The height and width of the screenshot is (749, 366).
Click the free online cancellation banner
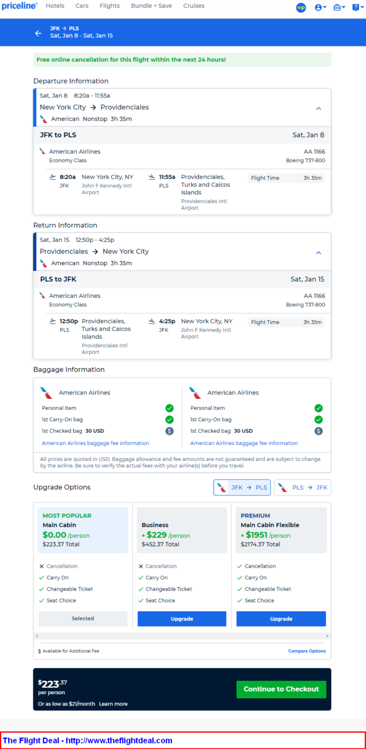point(182,60)
